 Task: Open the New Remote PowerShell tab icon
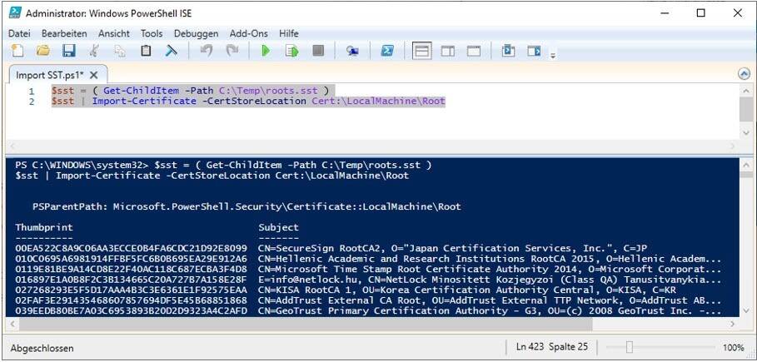tap(353, 51)
